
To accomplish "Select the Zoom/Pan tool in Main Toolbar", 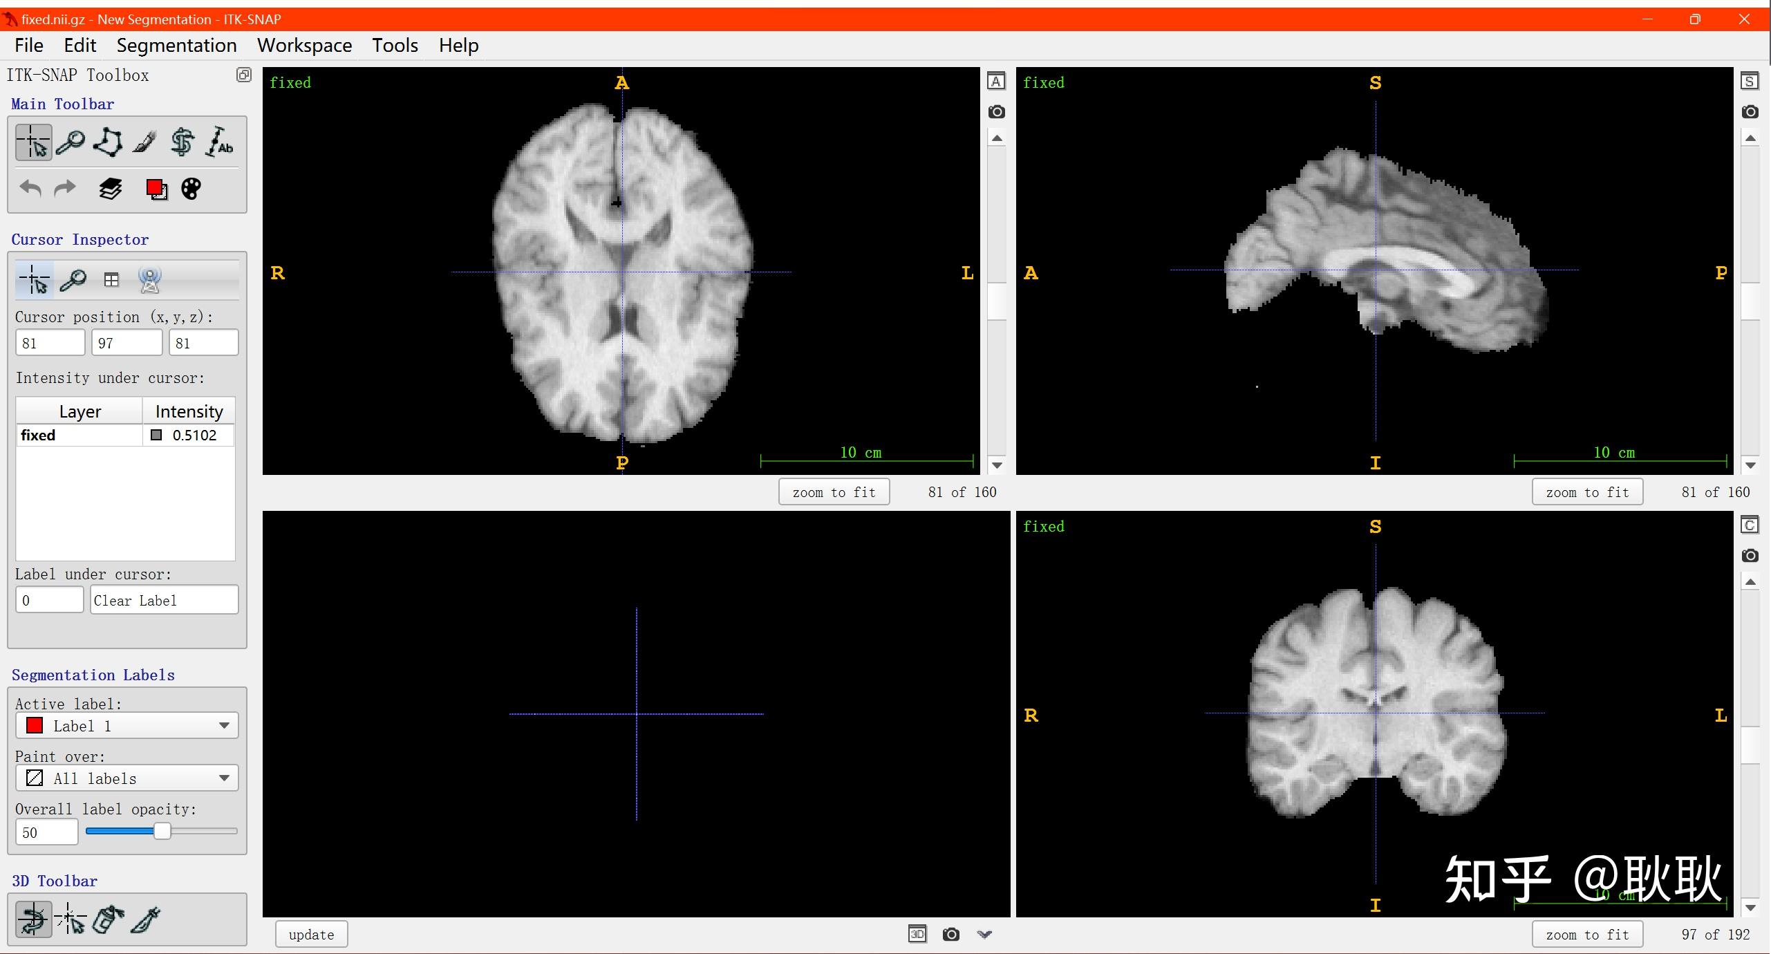I will [71, 142].
